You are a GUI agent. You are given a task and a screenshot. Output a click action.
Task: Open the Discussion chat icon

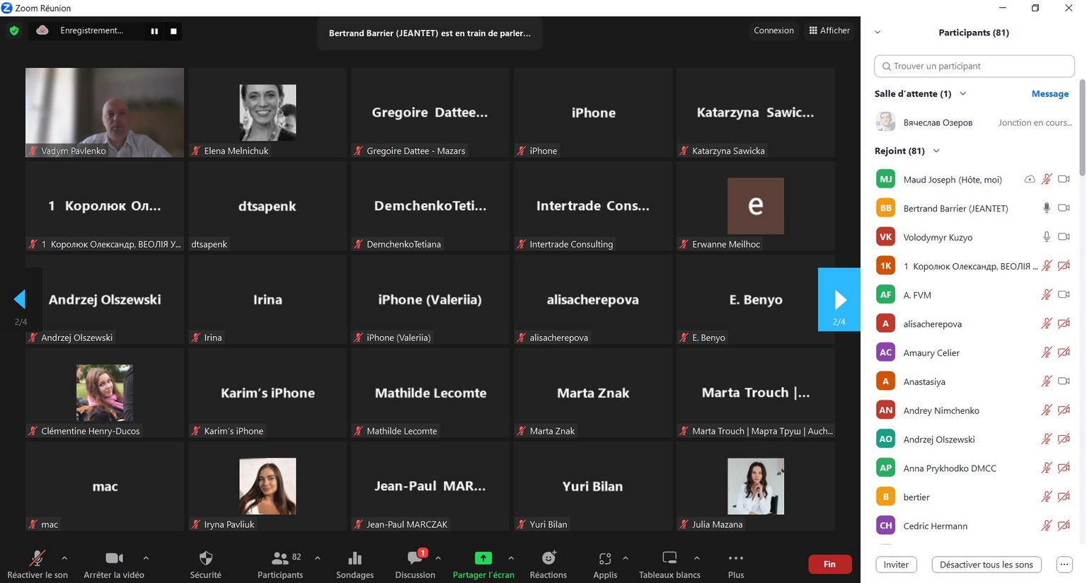pyautogui.click(x=415, y=558)
